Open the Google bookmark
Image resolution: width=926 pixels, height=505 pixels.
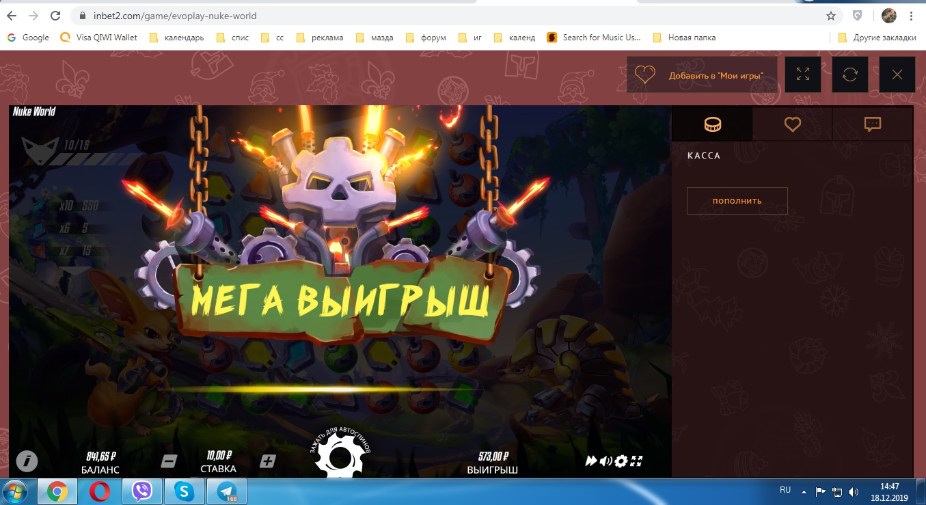[x=28, y=38]
